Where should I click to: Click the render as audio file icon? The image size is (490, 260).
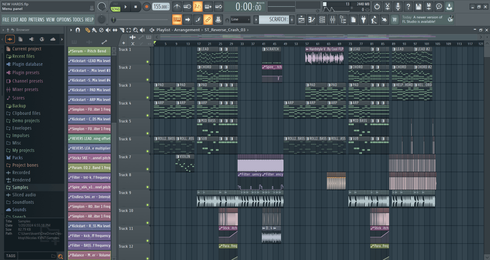(x=429, y=6)
